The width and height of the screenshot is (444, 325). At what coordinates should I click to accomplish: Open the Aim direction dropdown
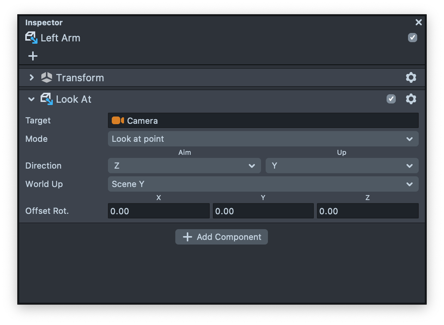184,166
